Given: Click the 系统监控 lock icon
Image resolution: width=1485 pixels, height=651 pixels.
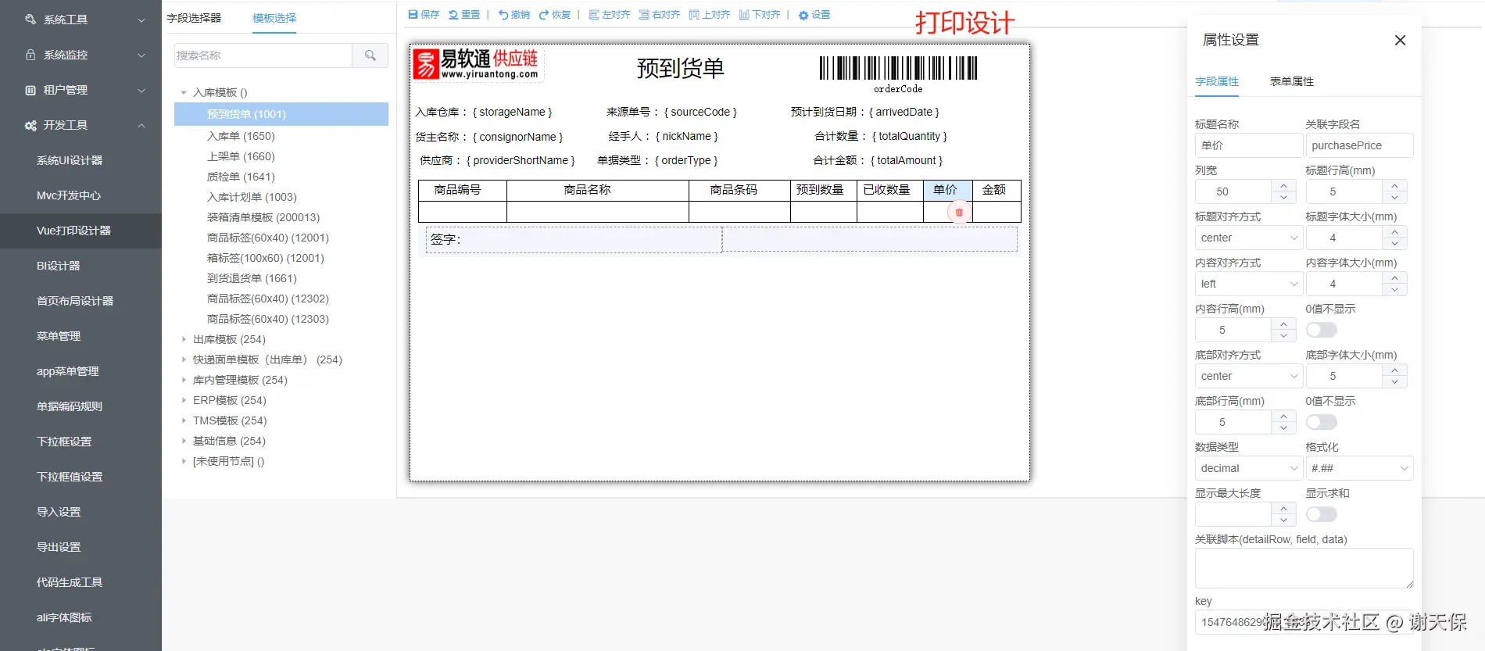Looking at the screenshot, I should [x=30, y=55].
